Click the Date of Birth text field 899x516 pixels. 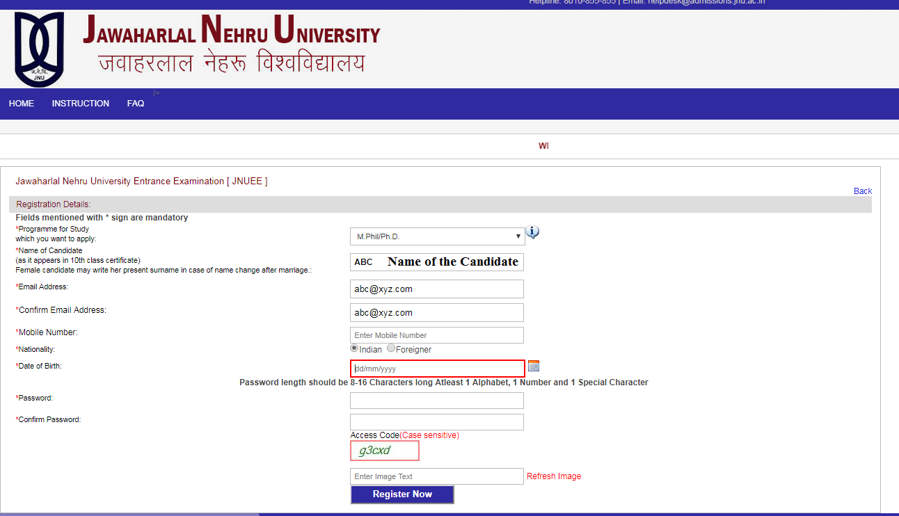pos(437,369)
